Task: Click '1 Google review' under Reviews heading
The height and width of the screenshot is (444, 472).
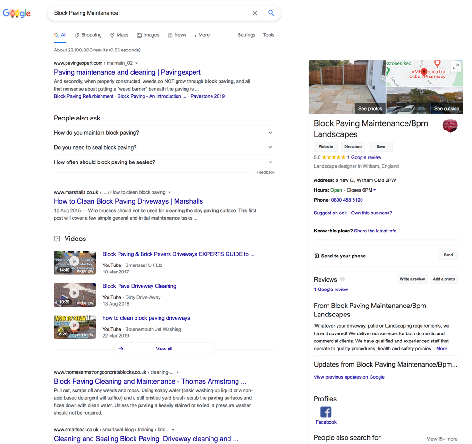Action: click(331, 290)
